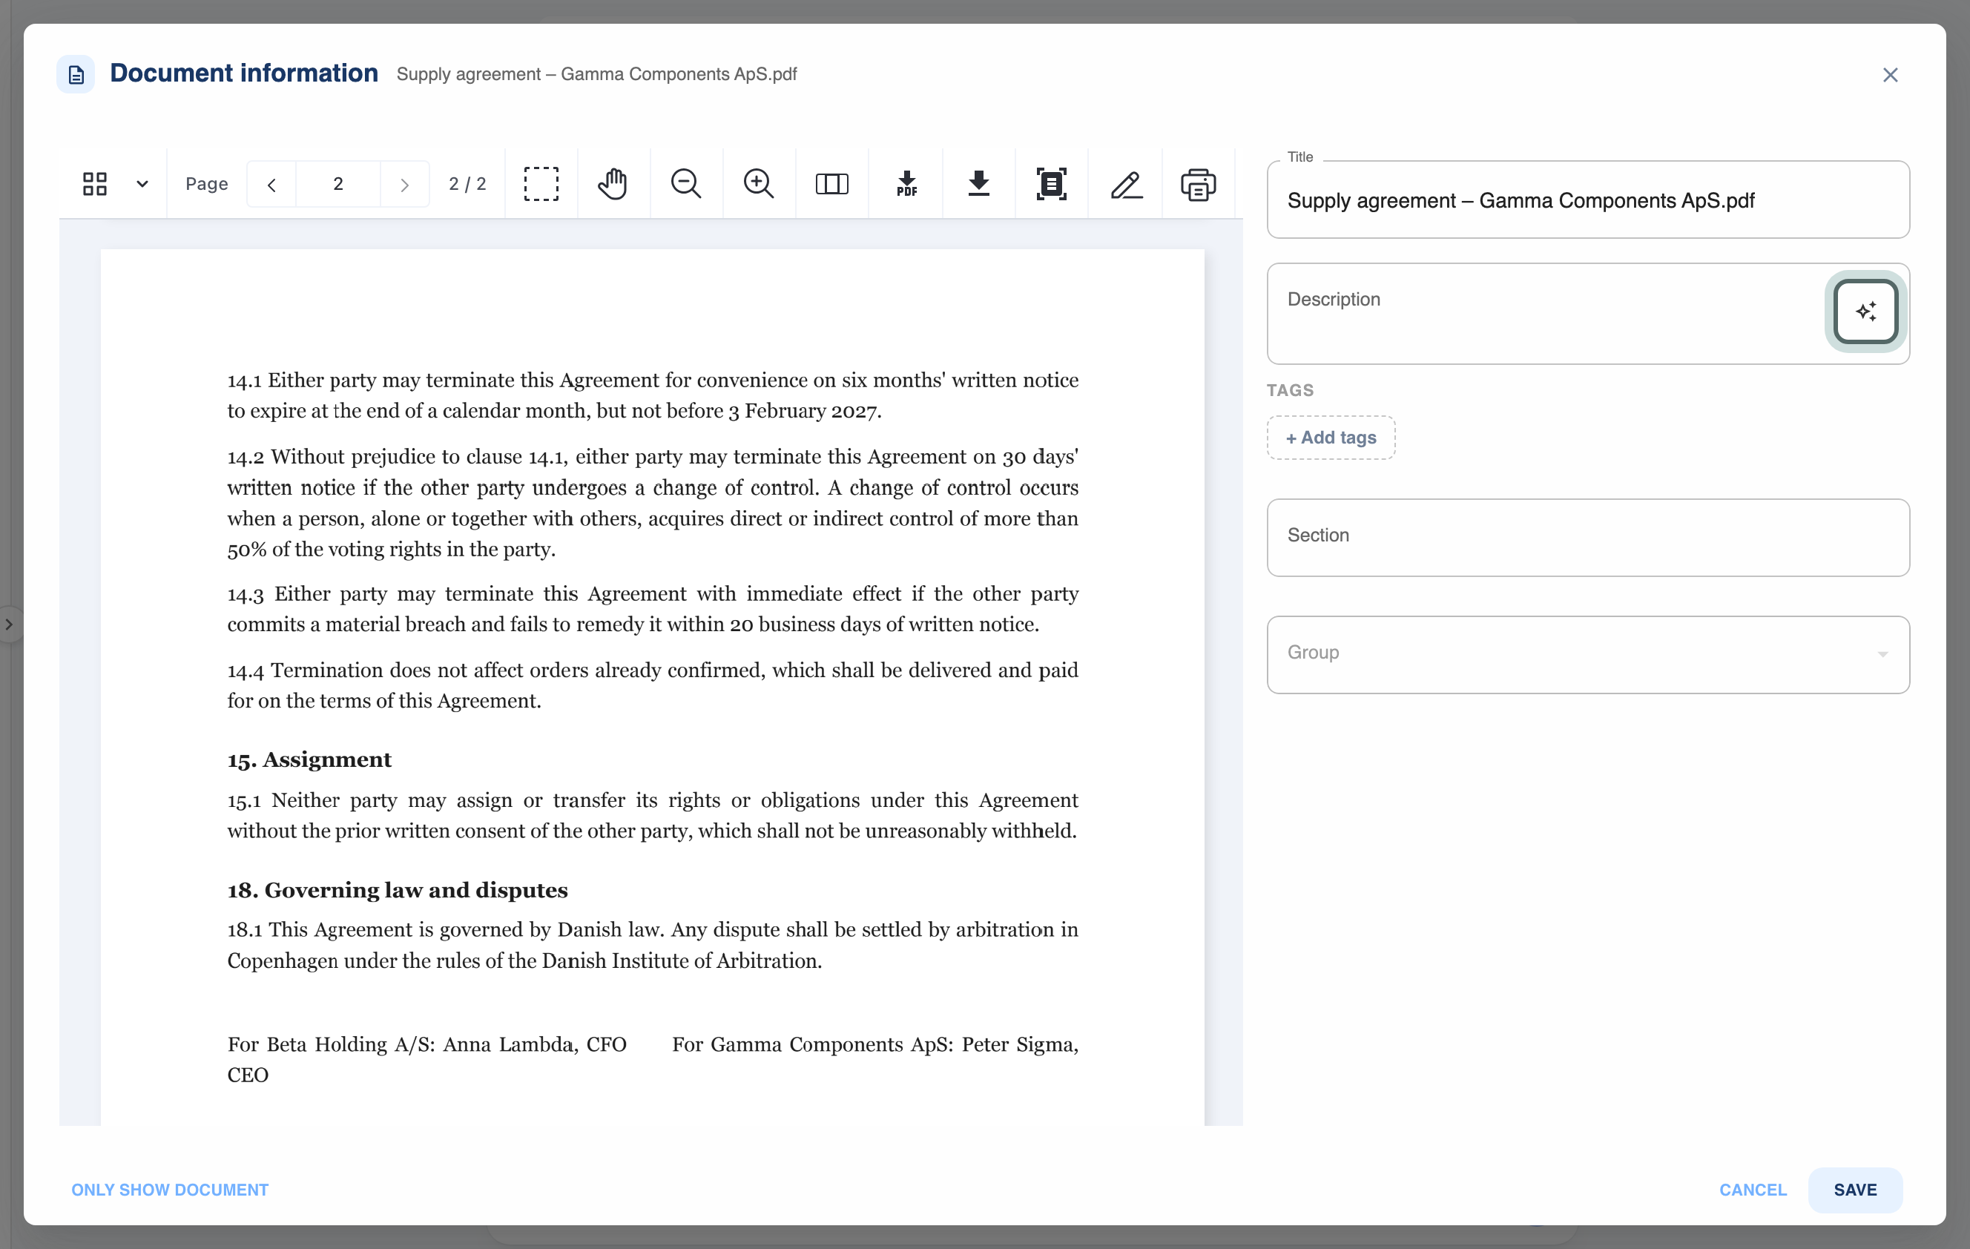Open the Group dropdown

1588,654
